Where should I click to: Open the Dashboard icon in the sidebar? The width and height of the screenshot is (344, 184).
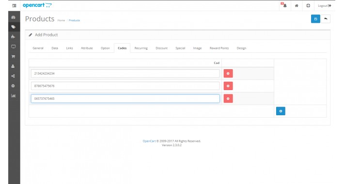point(14,17)
